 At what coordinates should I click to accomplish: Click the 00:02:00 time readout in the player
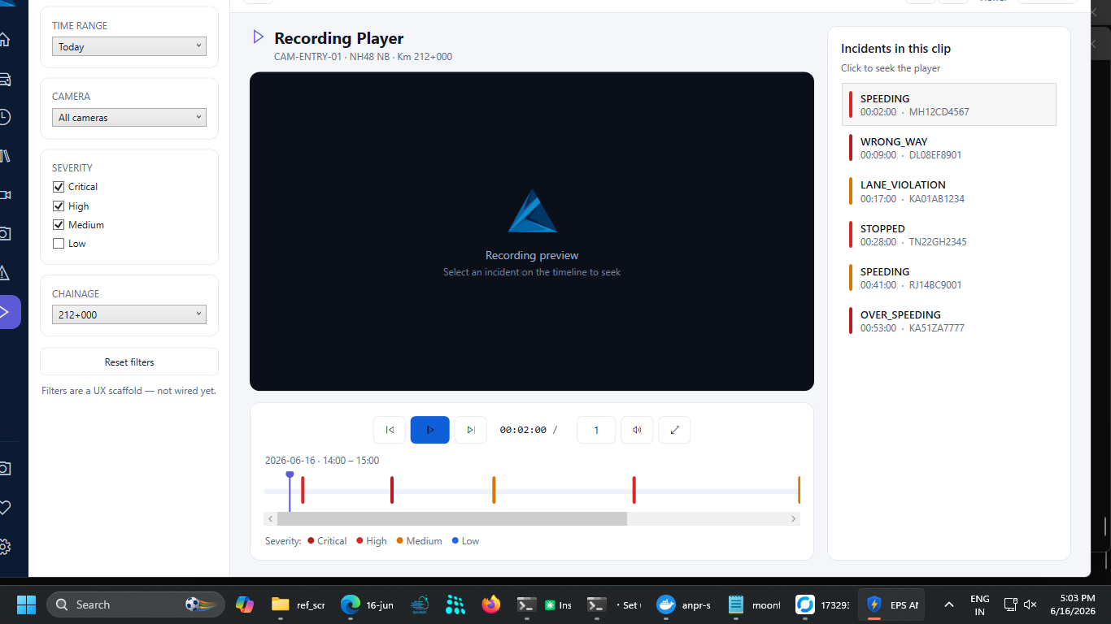point(523,430)
